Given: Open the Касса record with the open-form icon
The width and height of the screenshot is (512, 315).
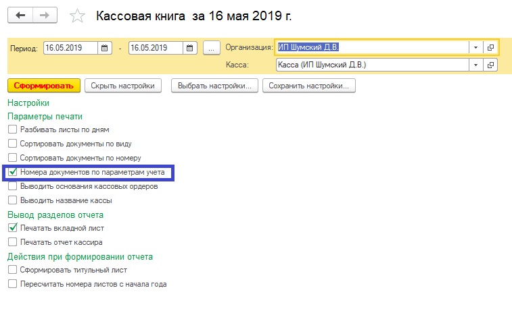Looking at the screenshot, I should (x=490, y=65).
